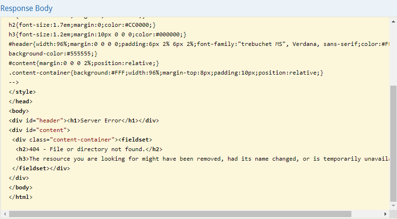
Task: Click the h2 font-size CSS rule
Action: click(x=82, y=25)
